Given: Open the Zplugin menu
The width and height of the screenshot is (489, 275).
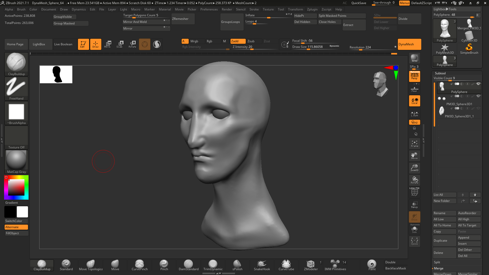Looking at the screenshot, I should point(312,9).
